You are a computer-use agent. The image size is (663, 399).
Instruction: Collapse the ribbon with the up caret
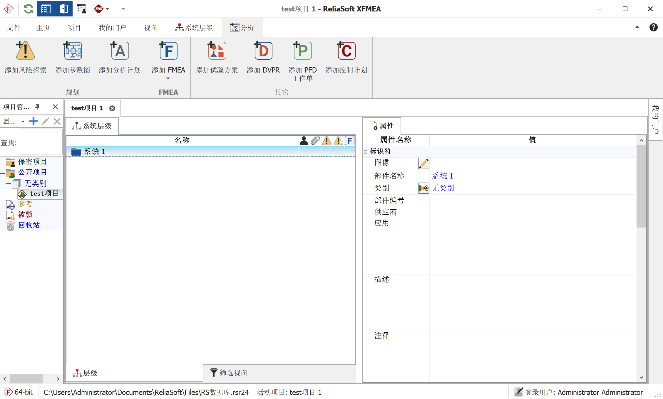637,27
